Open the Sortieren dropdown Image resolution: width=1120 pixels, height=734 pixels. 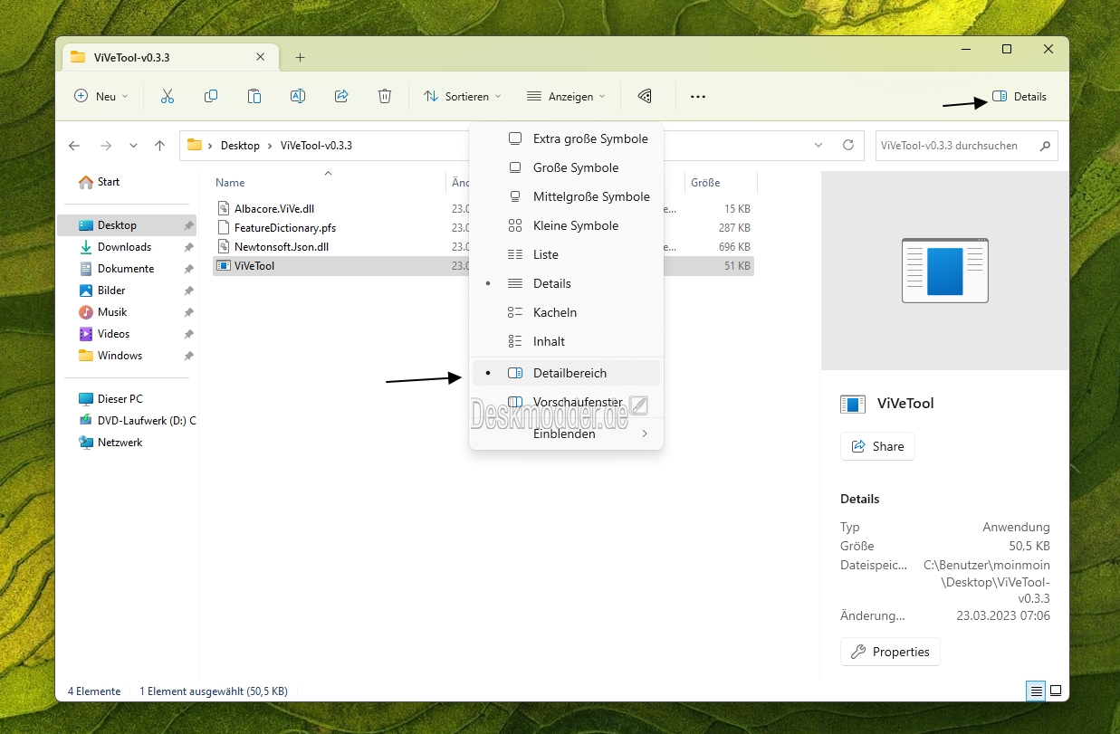click(x=462, y=96)
